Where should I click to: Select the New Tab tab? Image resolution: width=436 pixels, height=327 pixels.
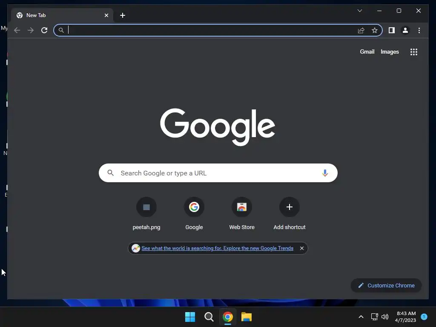point(62,15)
